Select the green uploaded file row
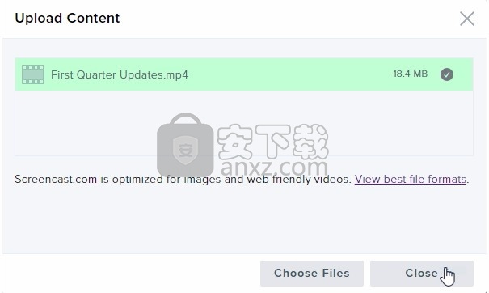 244,74
